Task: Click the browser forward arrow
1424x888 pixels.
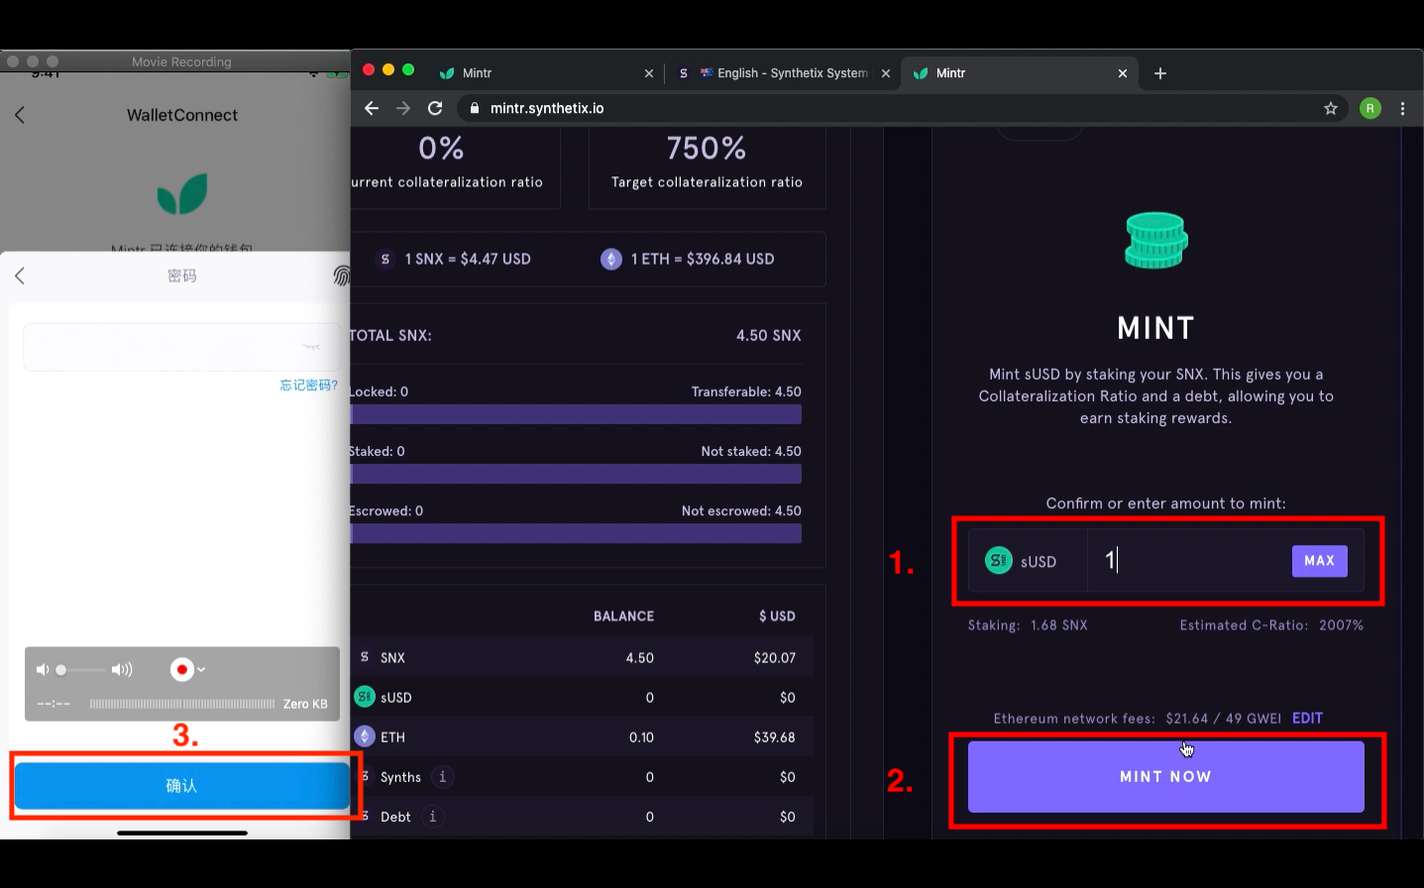Action: [x=403, y=108]
